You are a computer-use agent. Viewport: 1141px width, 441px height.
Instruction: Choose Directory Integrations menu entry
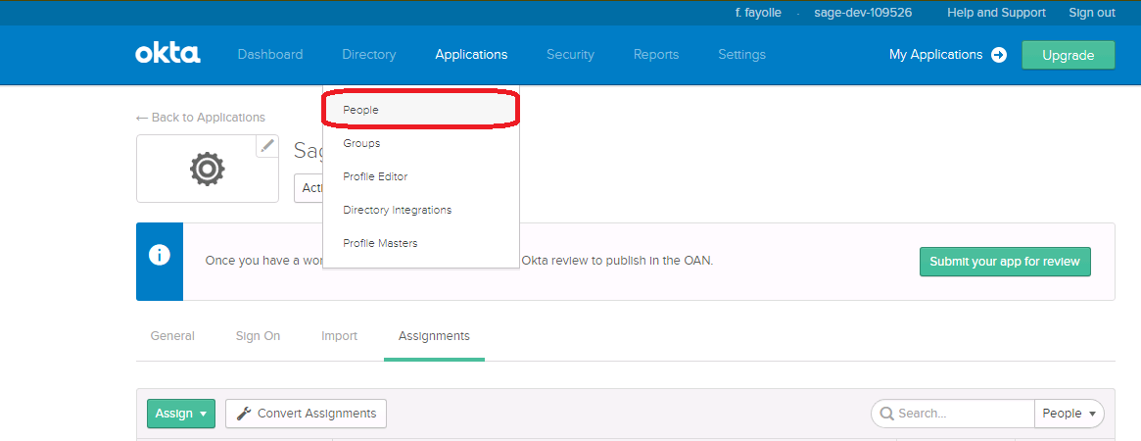click(x=420, y=211)
